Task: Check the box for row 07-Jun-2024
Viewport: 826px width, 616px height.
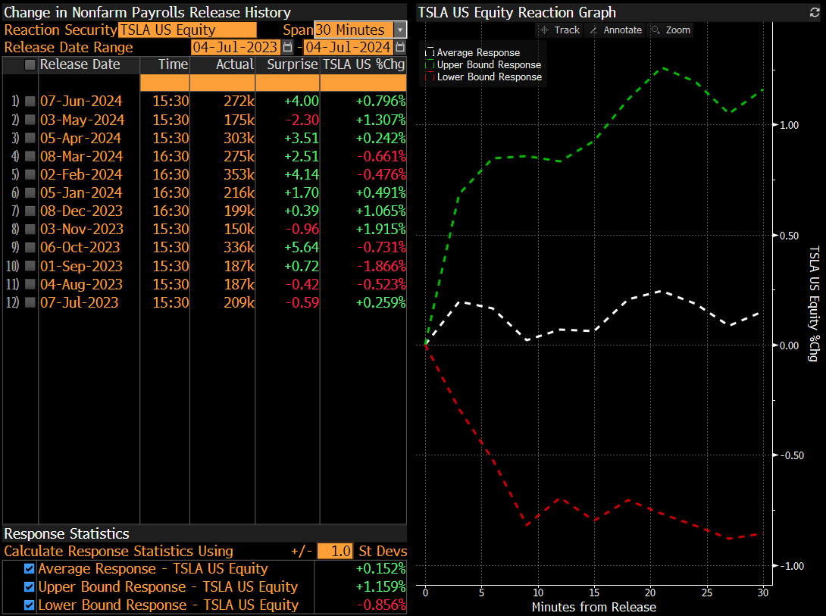Action: [x=30, y=101]
